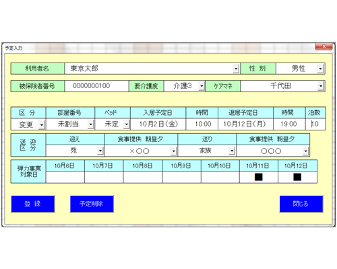337x269 pixels.
Task: Open the 区分 dropdown showing 変更
Action: point(42,124)
